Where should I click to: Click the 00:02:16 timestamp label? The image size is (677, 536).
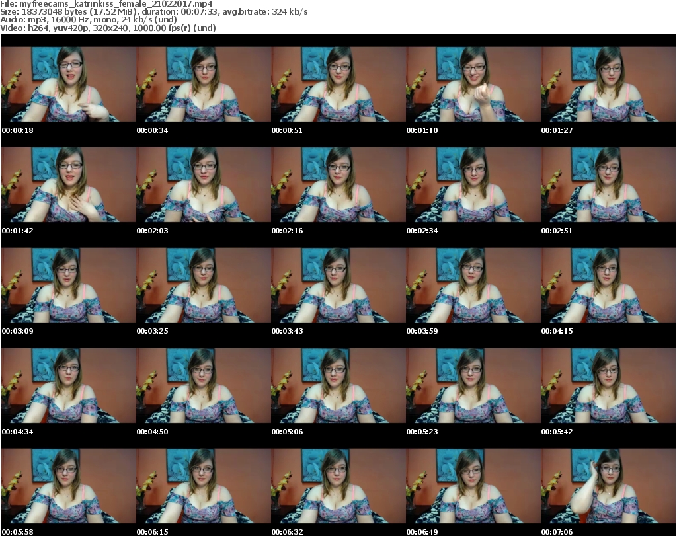coord(287,231)
